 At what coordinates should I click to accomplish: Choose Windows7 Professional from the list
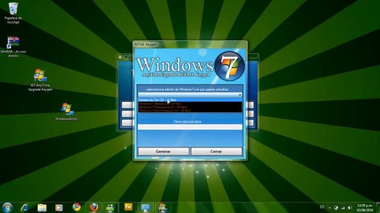(x=190, y=107)
